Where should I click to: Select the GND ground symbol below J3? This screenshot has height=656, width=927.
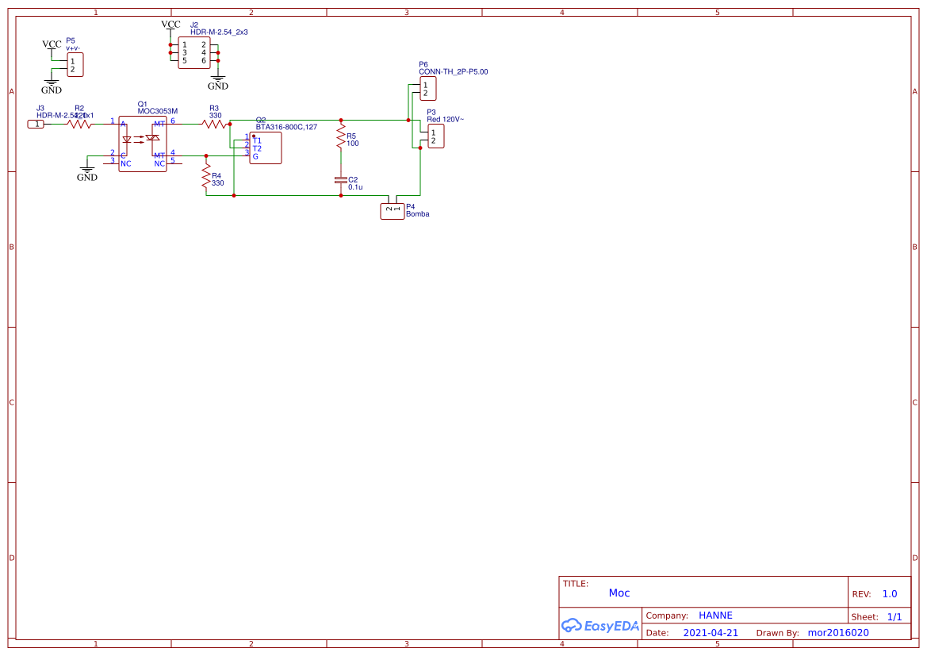(x=87, y=169)
